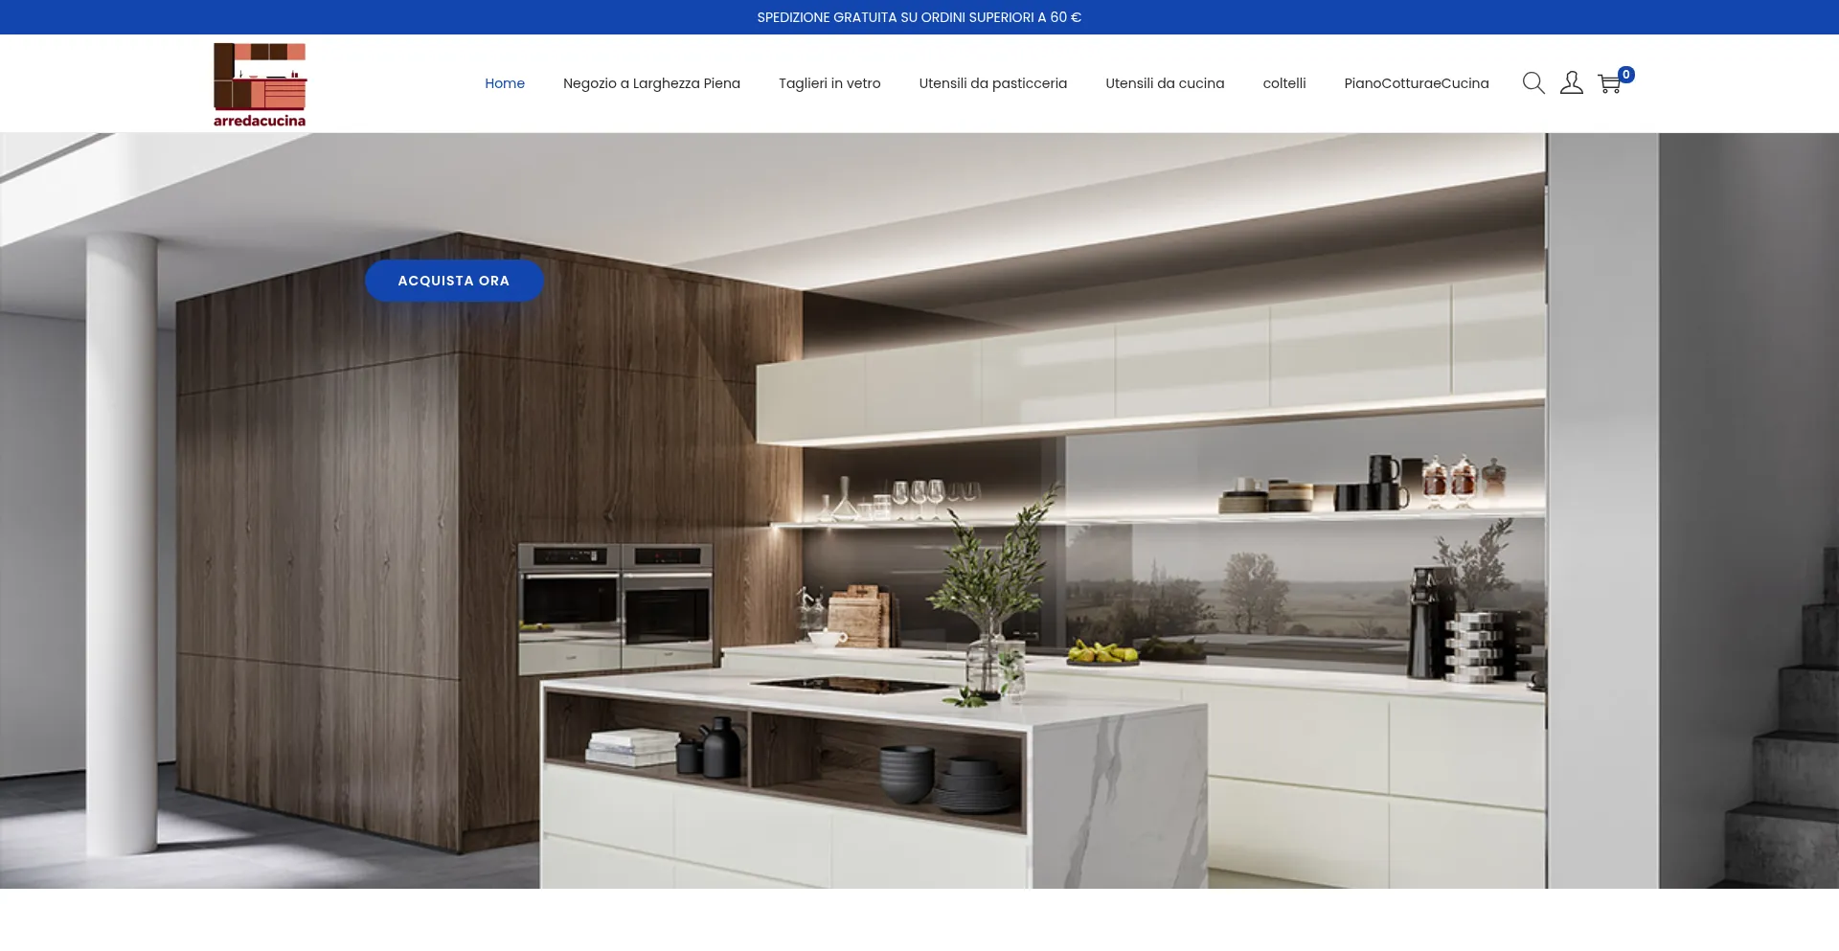Navigate to Utensili da cucina
1839x951 pixels.
1165,83
